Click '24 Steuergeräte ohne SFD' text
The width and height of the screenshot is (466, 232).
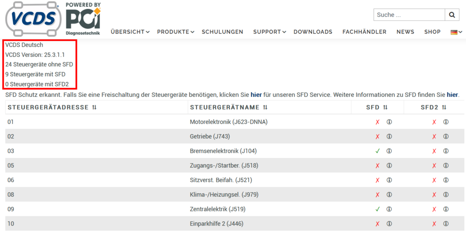click(x=39, y=64)
